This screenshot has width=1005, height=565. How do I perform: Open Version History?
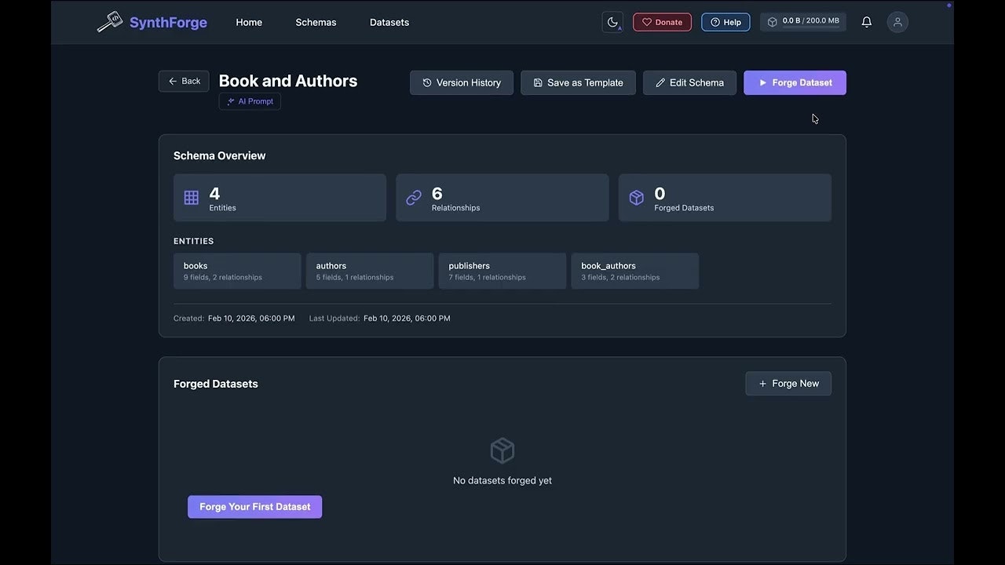(461, 82)
